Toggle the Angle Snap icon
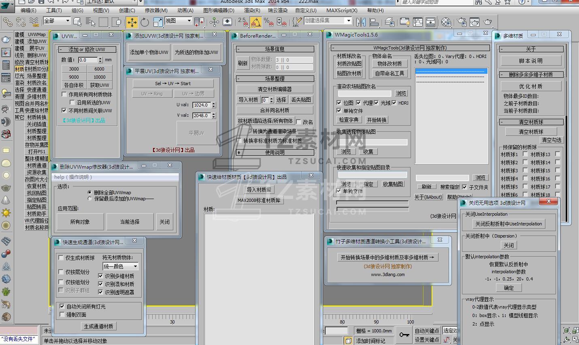579x345 pixels. [255, 22]
